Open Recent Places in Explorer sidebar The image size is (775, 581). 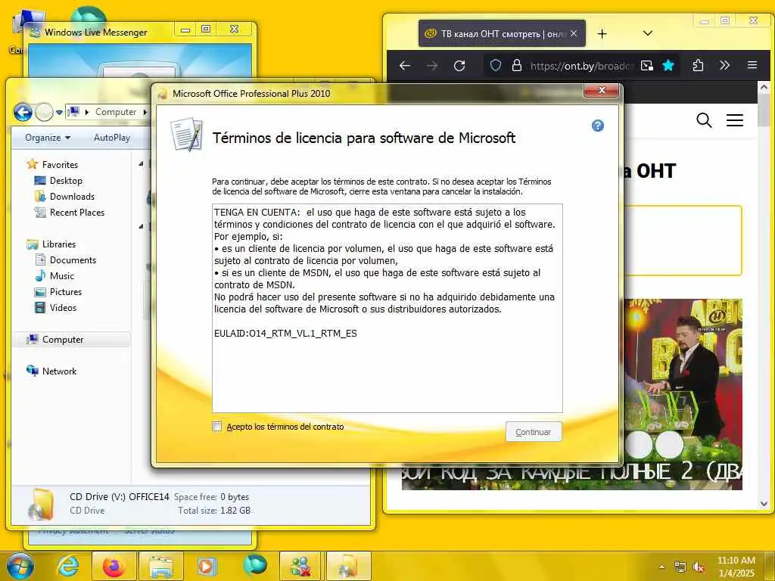click(77, 212)
